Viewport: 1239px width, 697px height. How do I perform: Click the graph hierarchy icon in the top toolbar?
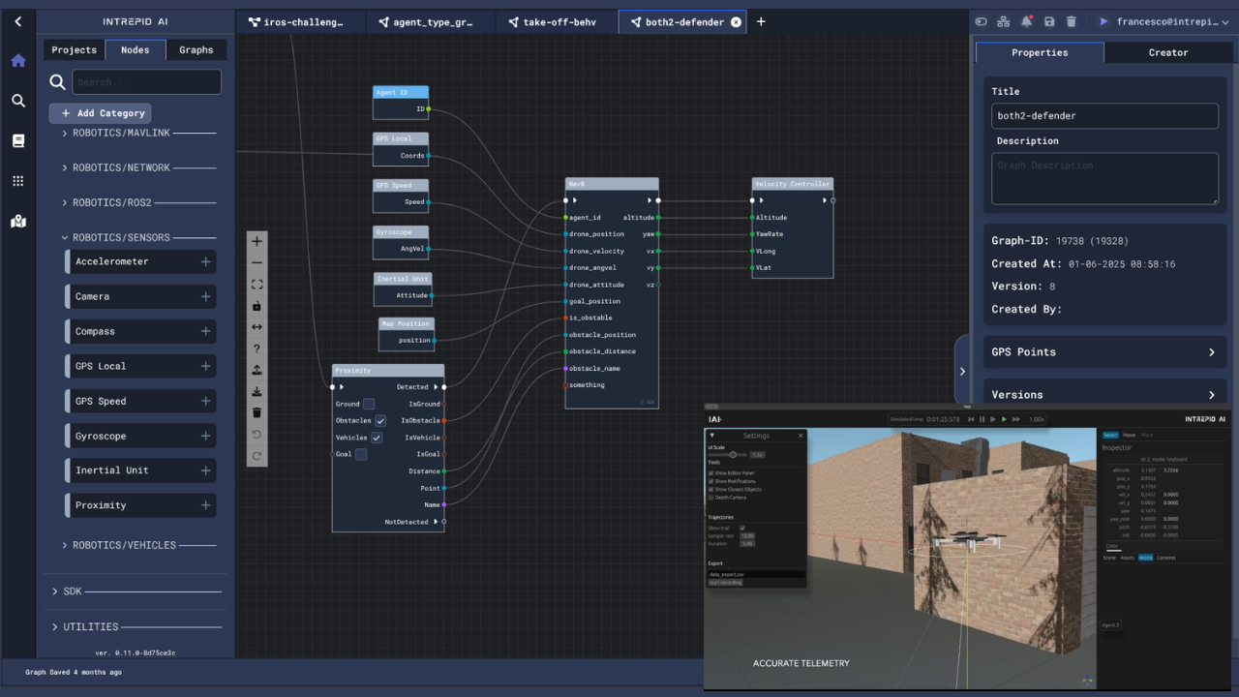pyautogui.click(x=1003, y=20)
